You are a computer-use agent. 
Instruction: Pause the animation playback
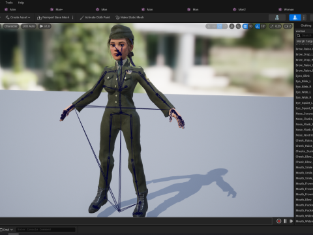[x=285, y=221]
